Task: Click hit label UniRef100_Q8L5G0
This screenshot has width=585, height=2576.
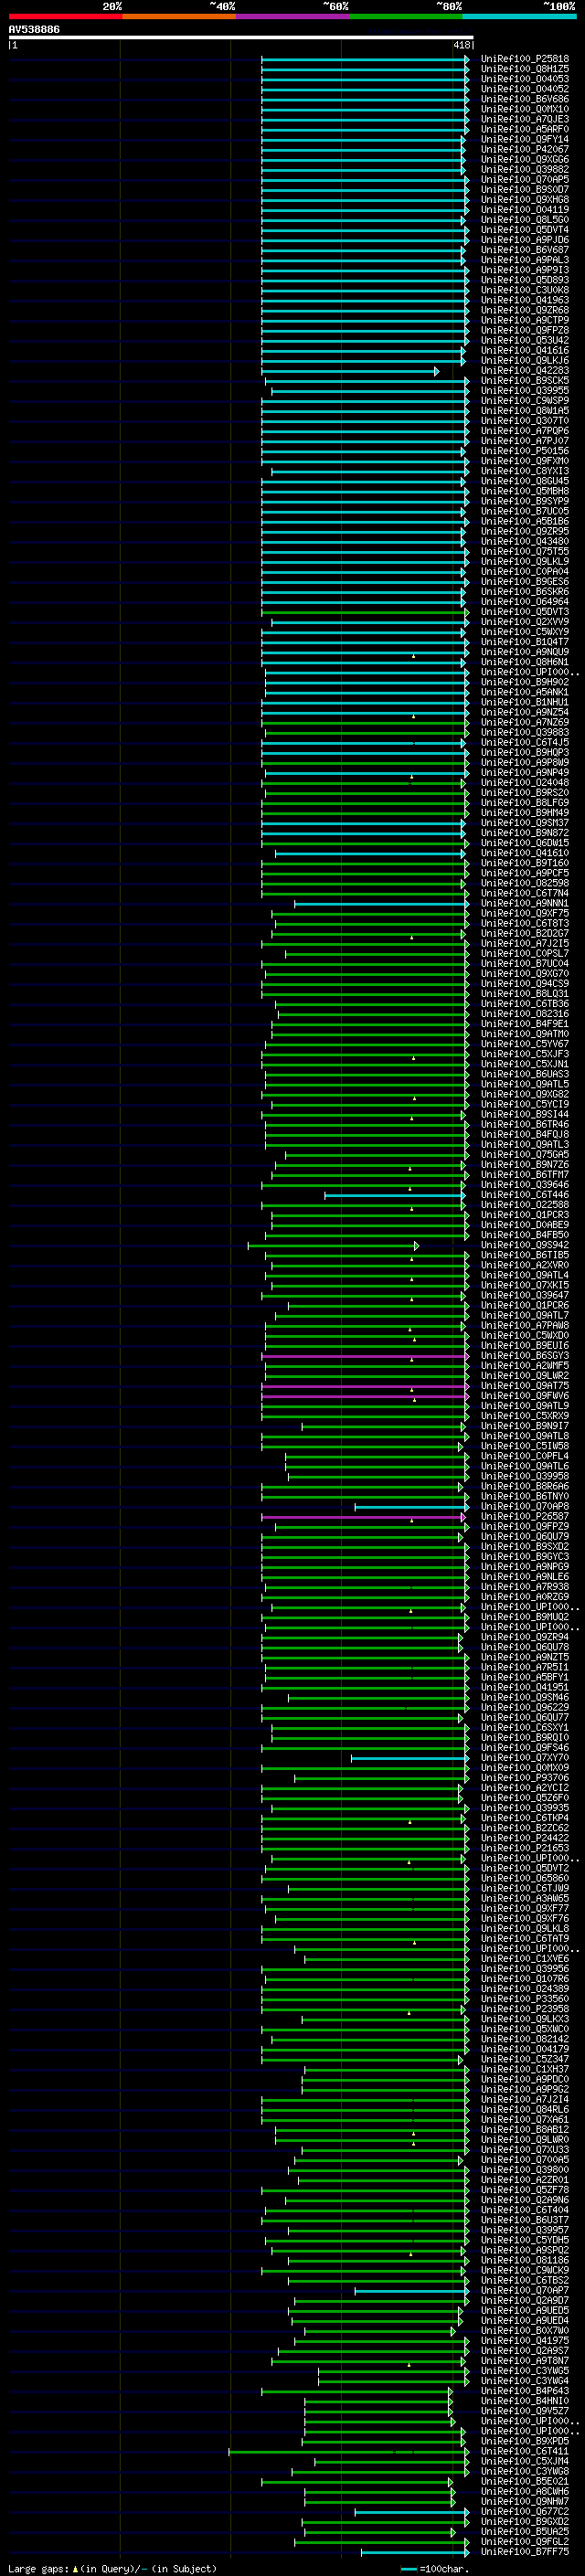Action: [x=525, y=220]
